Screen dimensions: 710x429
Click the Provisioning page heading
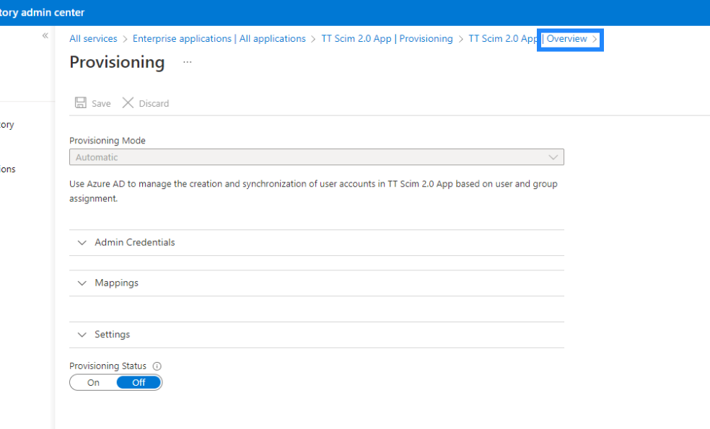tap(117, 62)
